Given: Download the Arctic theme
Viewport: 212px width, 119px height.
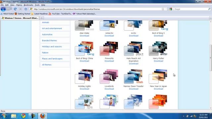Looking at the screenshot, I should tap(133, 36).
